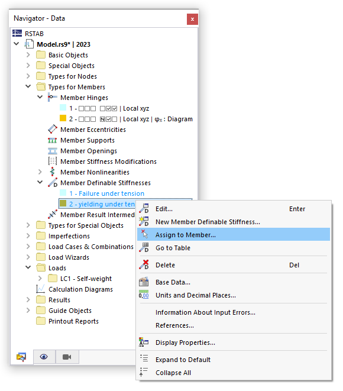The image size is (343, 391).
Task: Select Delete from the context menu
Action: click(x=234, y=265)
